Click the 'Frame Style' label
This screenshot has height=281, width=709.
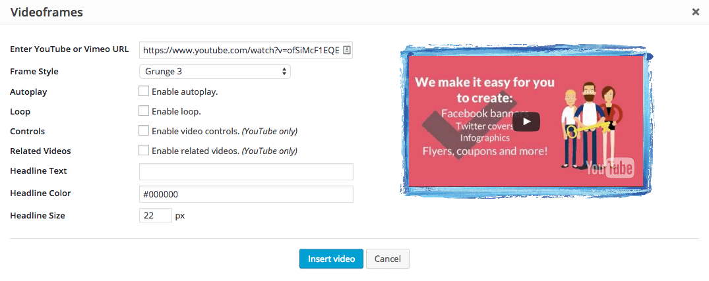[34, 71]
